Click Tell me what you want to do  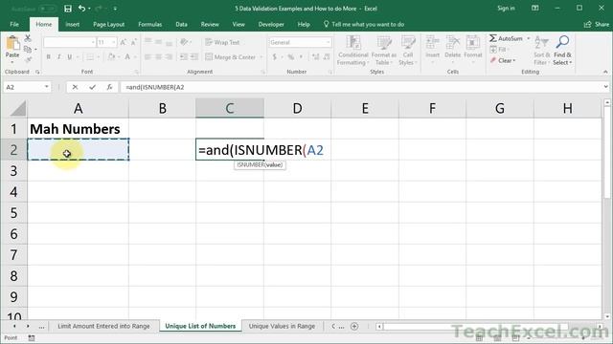[364, 24]
